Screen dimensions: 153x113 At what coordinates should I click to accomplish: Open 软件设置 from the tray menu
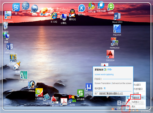pos(136,93)
